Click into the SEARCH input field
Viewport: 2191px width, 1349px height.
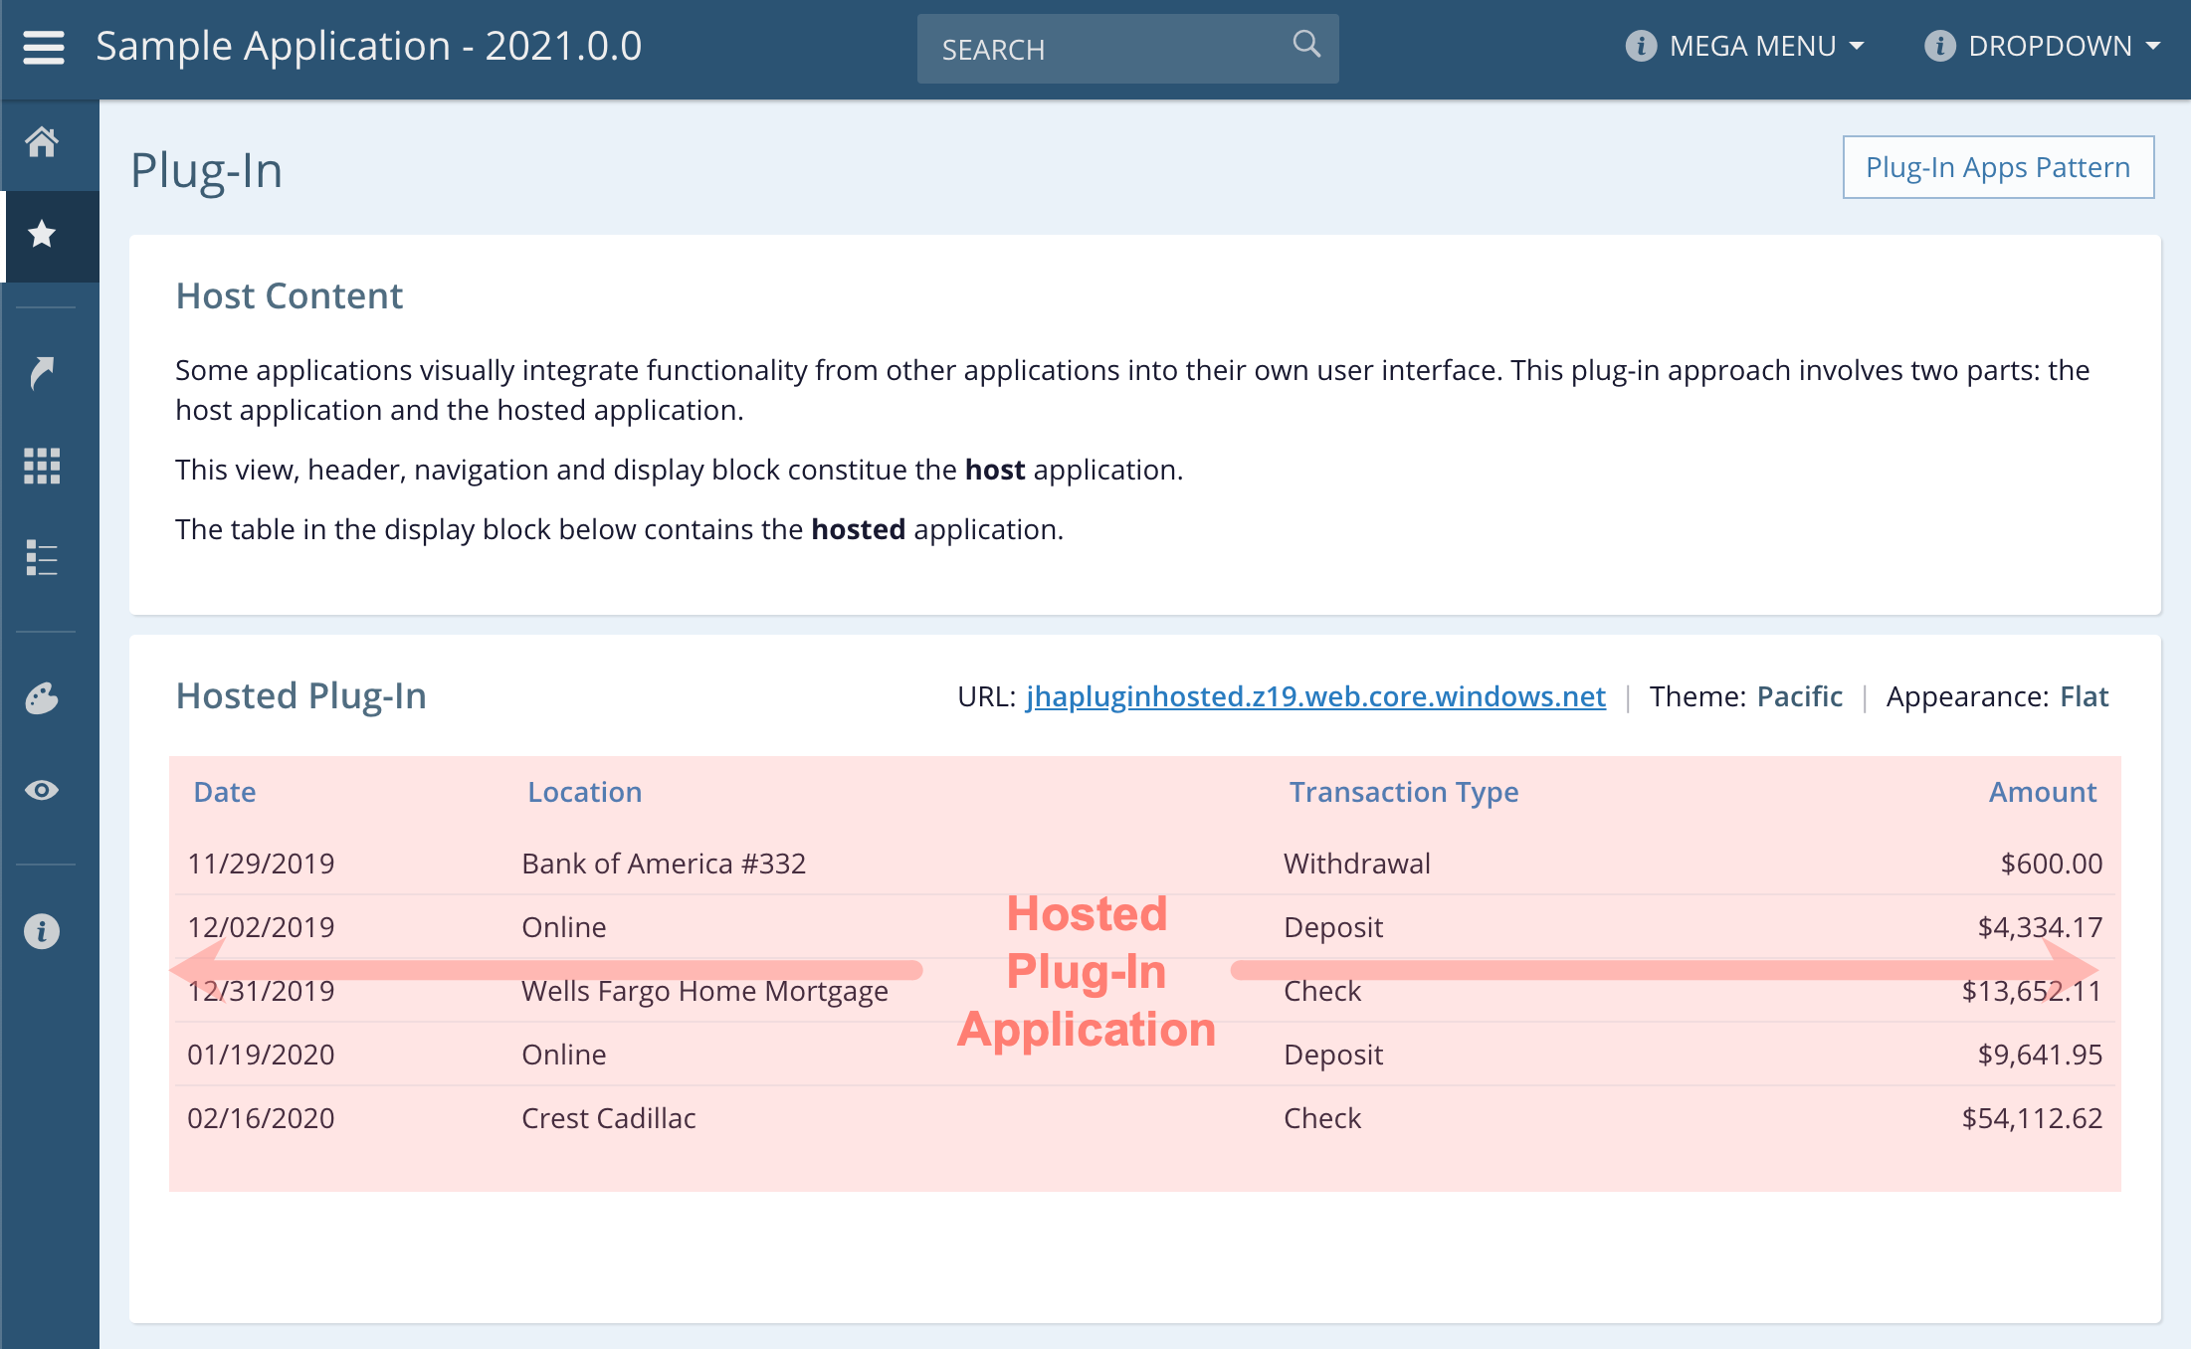pos(1104,49)
